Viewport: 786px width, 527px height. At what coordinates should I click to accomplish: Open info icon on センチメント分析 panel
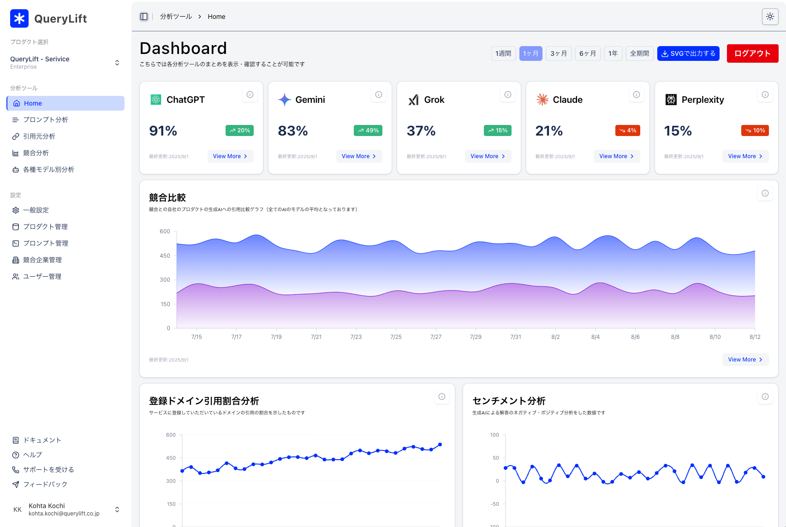(765, 397)
